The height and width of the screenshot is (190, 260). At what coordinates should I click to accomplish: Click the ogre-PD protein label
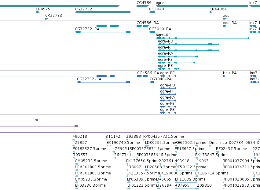tap(167, 86)
